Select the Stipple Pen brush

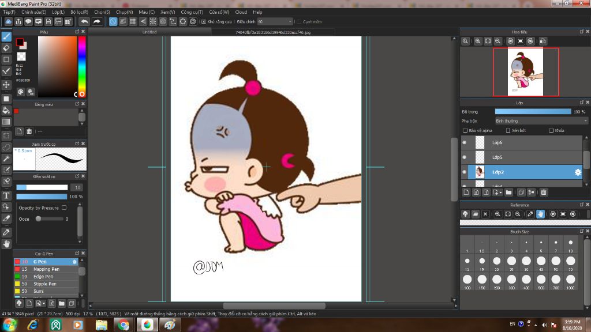[x=46, y=284]
